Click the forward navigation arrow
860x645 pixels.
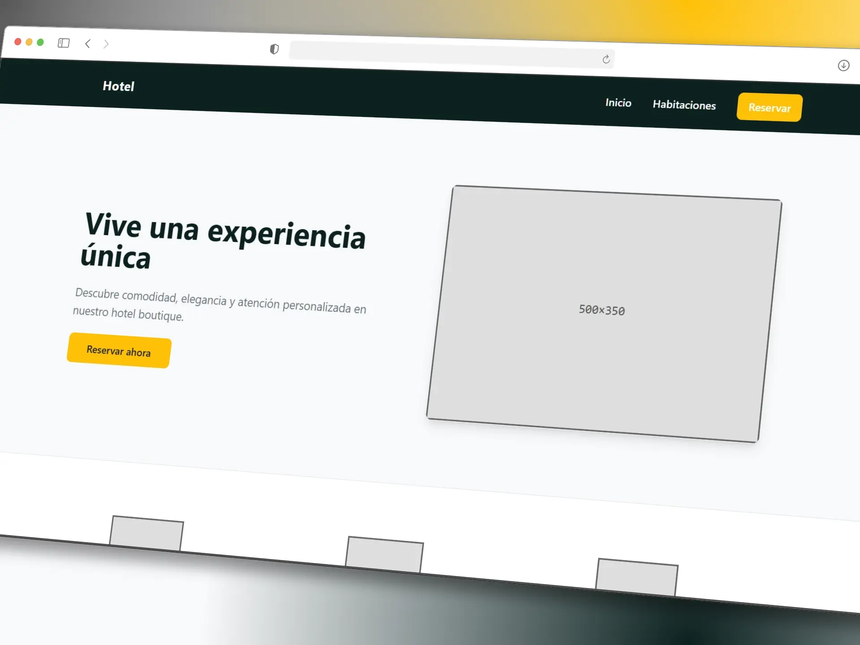[x=107, y=44]
